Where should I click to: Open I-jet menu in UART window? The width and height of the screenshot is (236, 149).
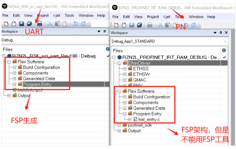(56, 15)
